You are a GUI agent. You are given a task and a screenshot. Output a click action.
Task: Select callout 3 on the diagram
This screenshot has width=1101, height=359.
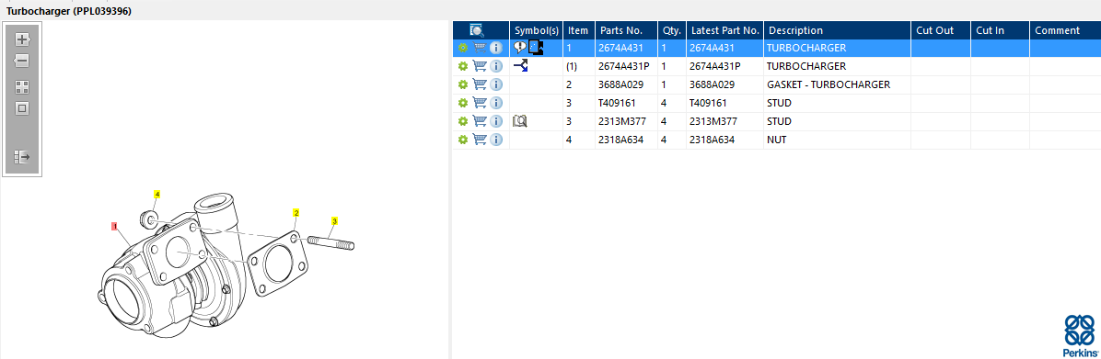334,221
